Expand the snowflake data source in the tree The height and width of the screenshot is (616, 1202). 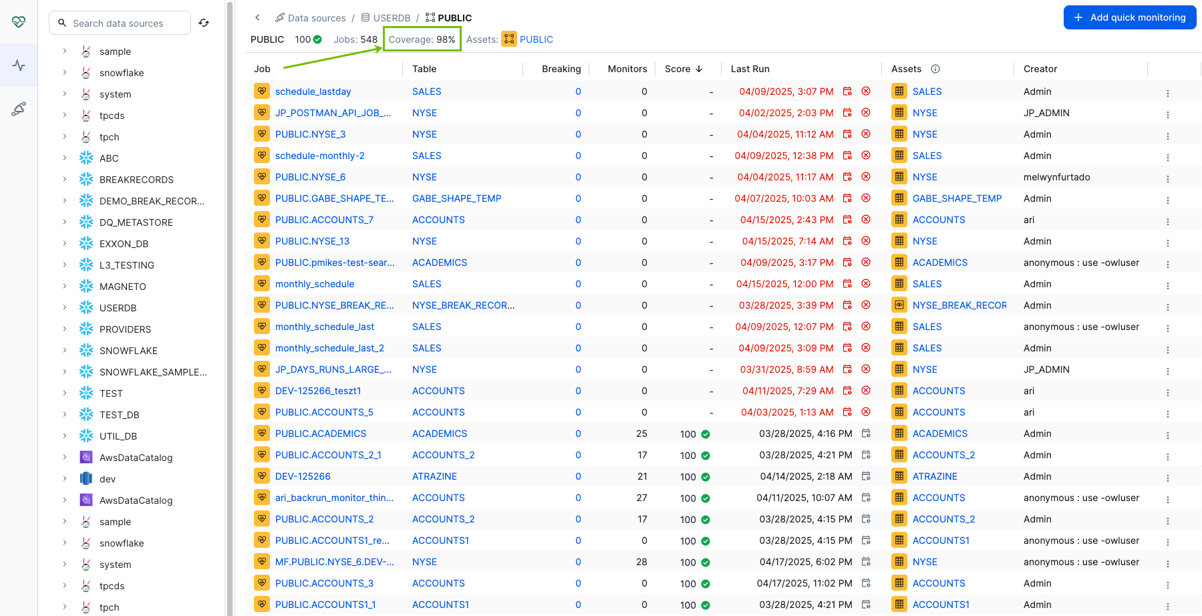point(63,72)
